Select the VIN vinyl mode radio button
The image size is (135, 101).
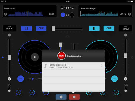coord(36,79)
